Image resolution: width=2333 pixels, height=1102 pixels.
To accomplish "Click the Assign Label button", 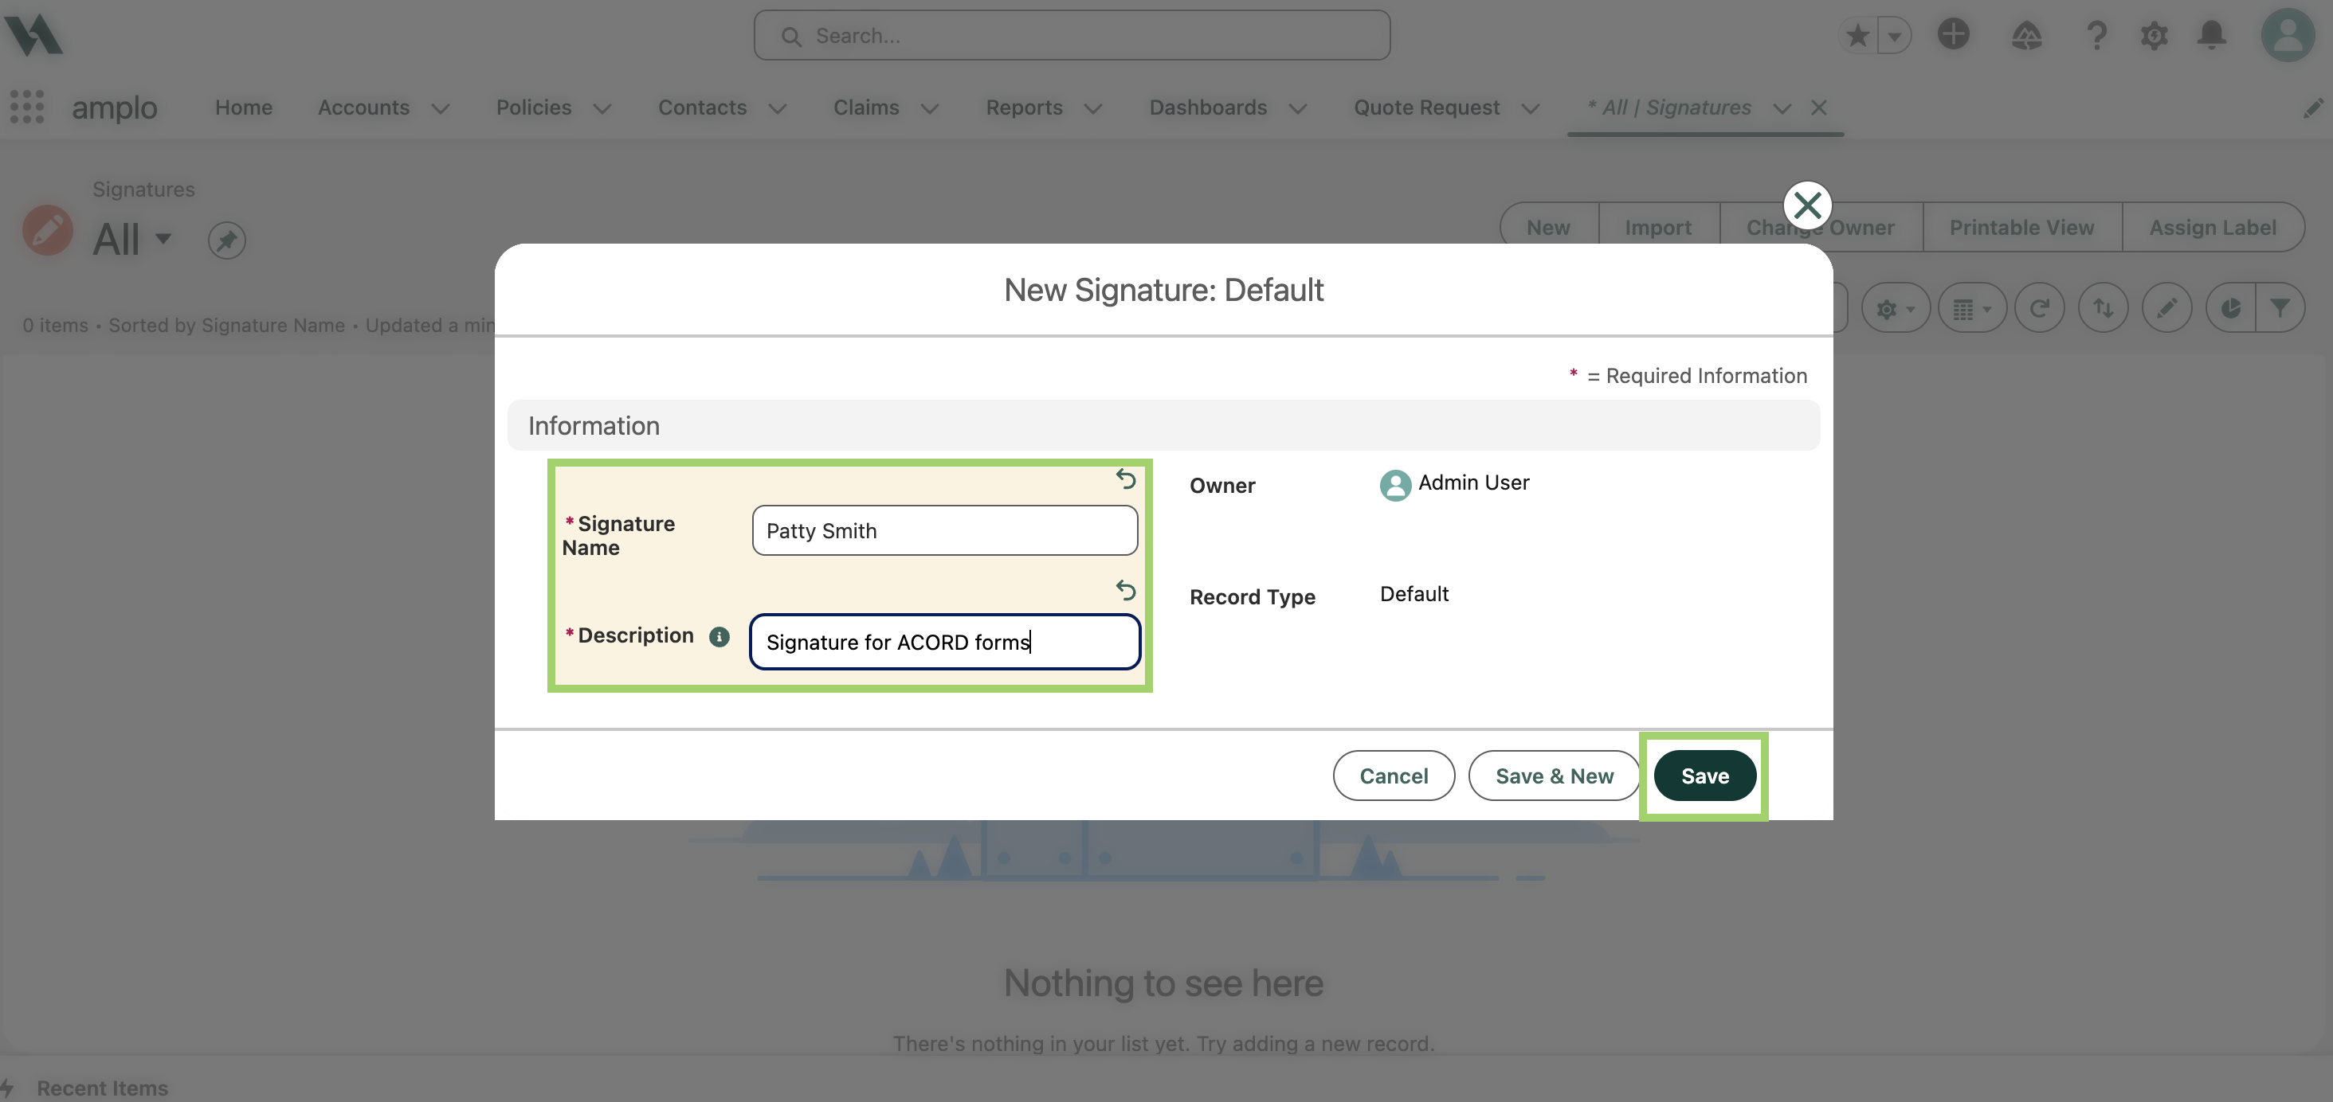I will pos(2213,227).
